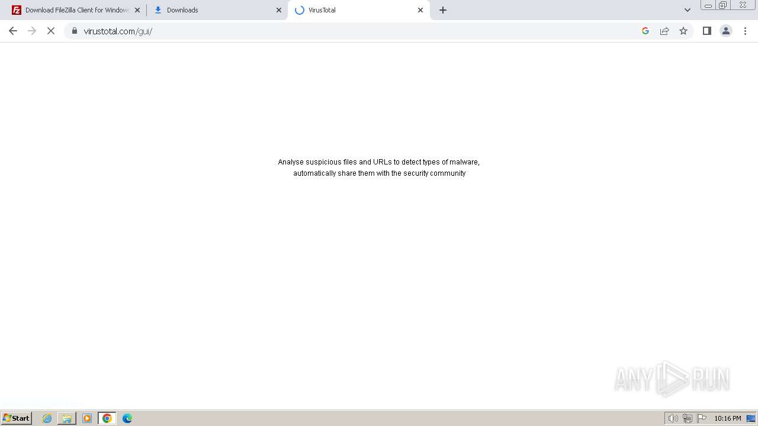Open Chrome's three-dot menu
758x426 pixels.
click(x=745, y=31)
